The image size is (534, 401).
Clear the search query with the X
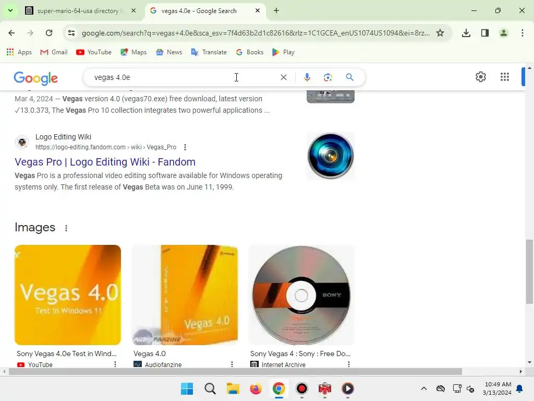pos(283,77)
